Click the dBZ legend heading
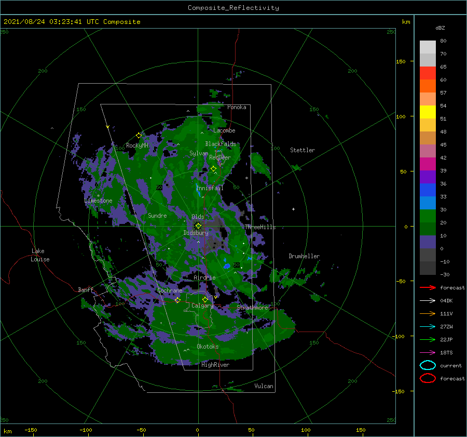Screen dimensions: 467x437 (440, 28)
